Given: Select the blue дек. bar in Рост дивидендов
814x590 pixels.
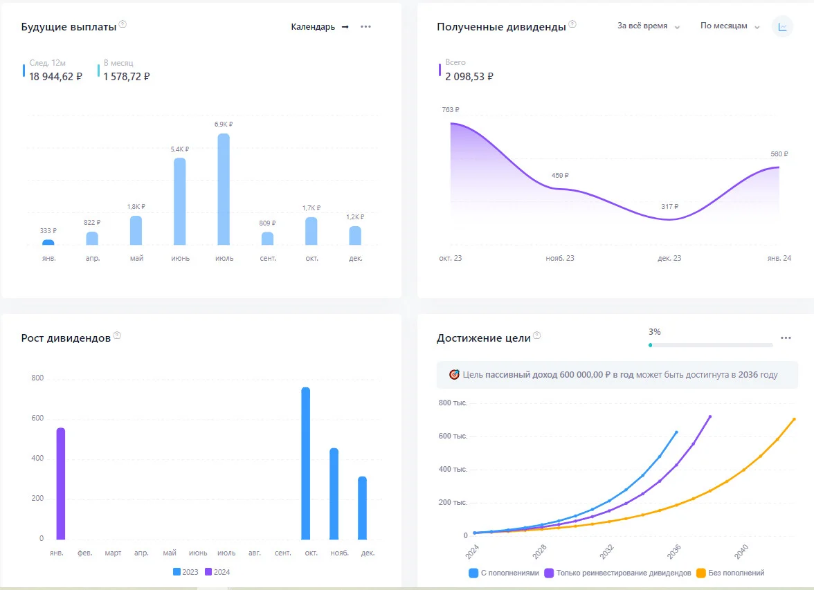Looking at the screenshot, I should click(x=363, y=508).
